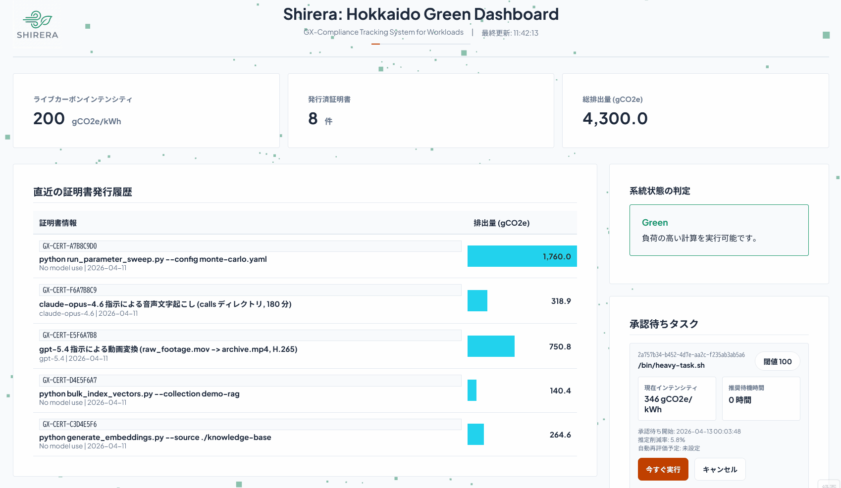Click the /bin/heavy-task.sh task name
This screenshot has width=841, height=488.
671,365
